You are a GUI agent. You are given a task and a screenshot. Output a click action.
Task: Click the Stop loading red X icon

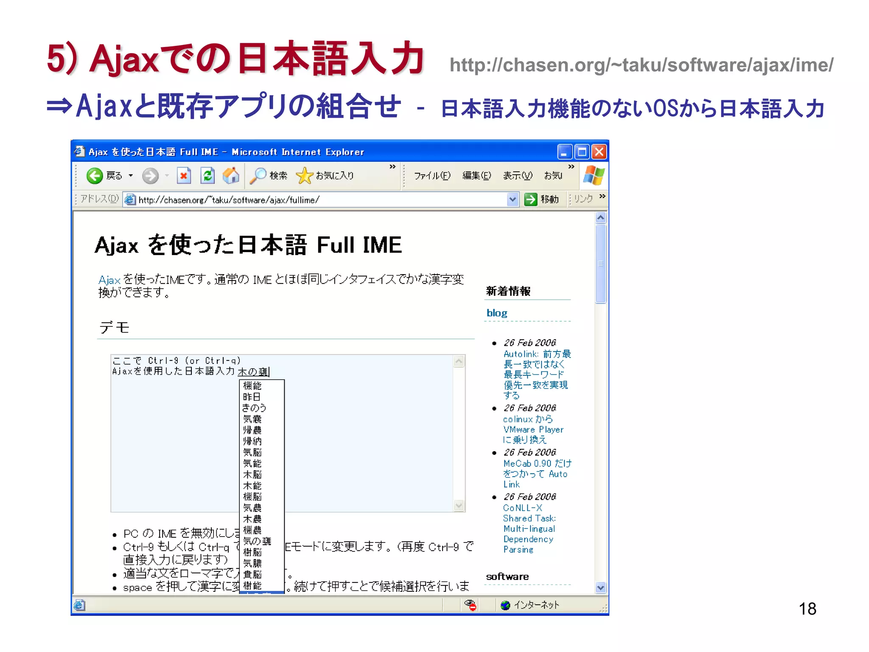[x=184, y=176]
